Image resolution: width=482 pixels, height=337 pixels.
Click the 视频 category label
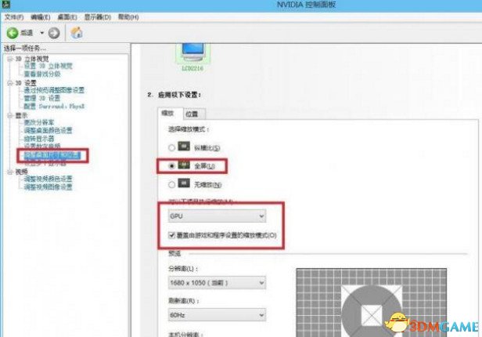coord(22,172)
